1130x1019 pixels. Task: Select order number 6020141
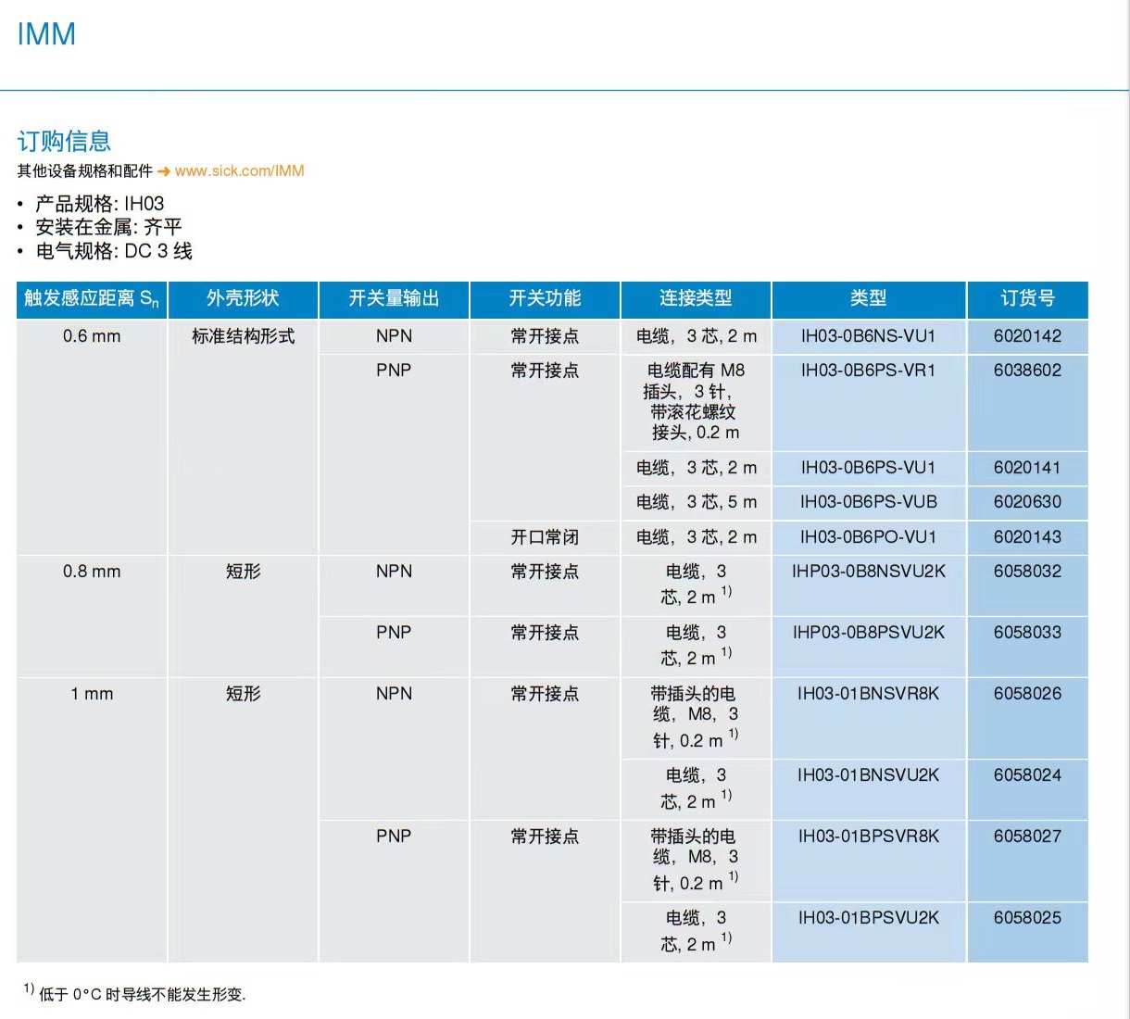(x=1027, y=468)
